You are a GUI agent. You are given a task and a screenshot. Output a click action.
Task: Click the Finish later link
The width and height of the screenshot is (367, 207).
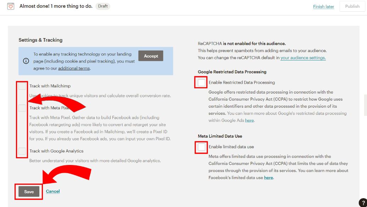coord(323,6)
